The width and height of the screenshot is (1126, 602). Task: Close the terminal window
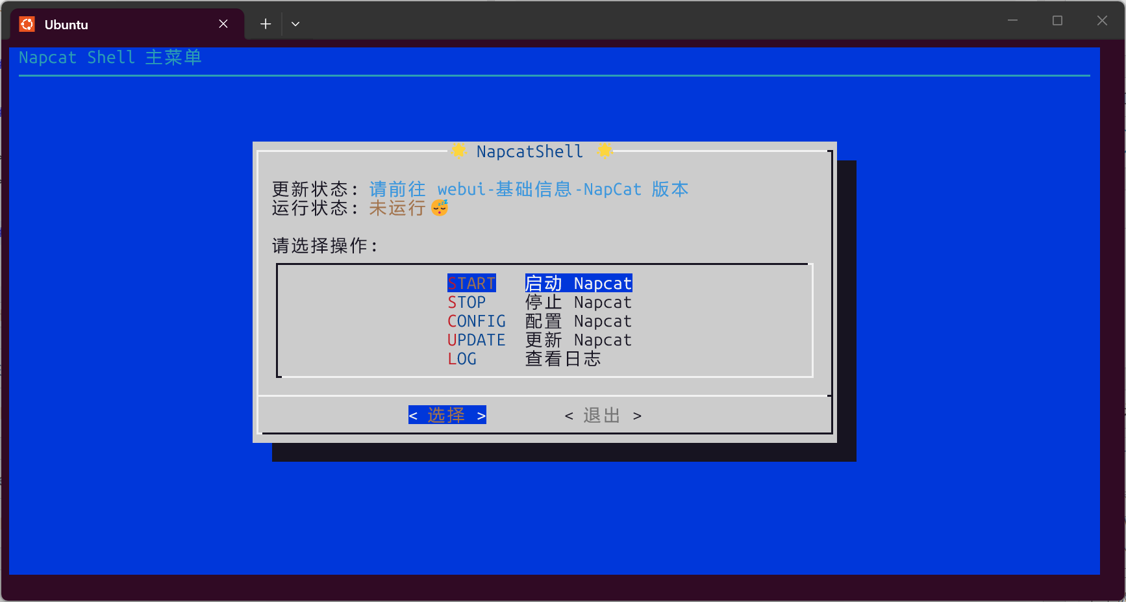[1102, 21]
